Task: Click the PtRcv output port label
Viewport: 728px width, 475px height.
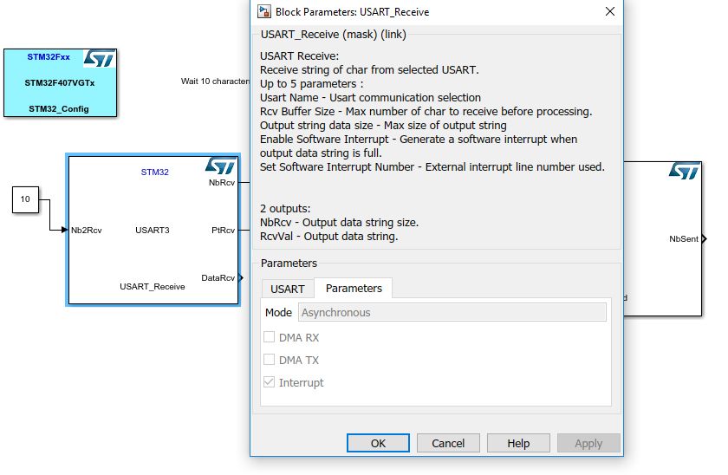Action: pos(223,230)
